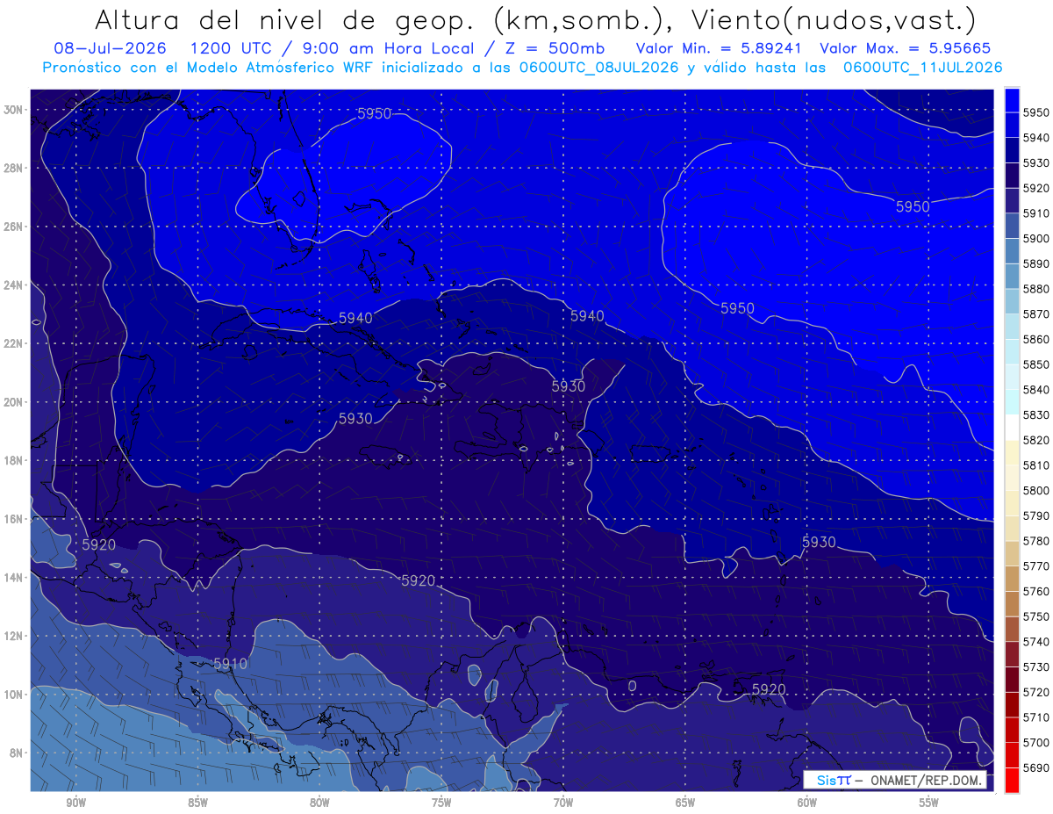Click the 70W longitude axis label
Viewport: 1053px width, 814px height.
[x=563, y=803]
